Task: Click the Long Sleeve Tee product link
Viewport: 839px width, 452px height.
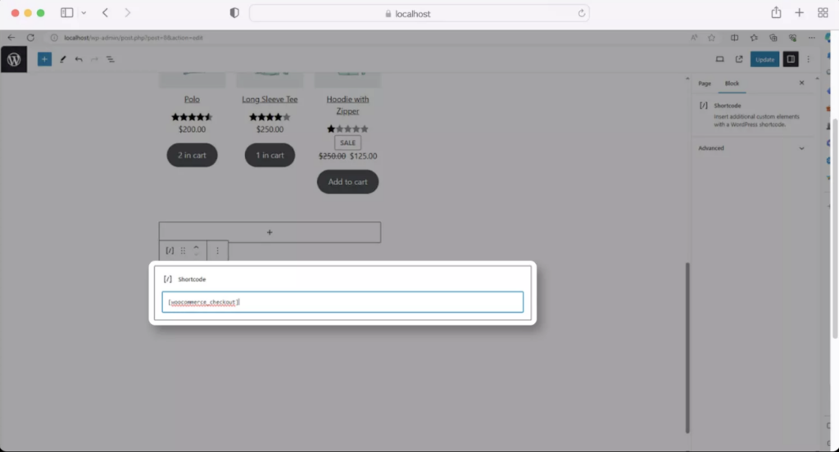Action: [270, 99]
